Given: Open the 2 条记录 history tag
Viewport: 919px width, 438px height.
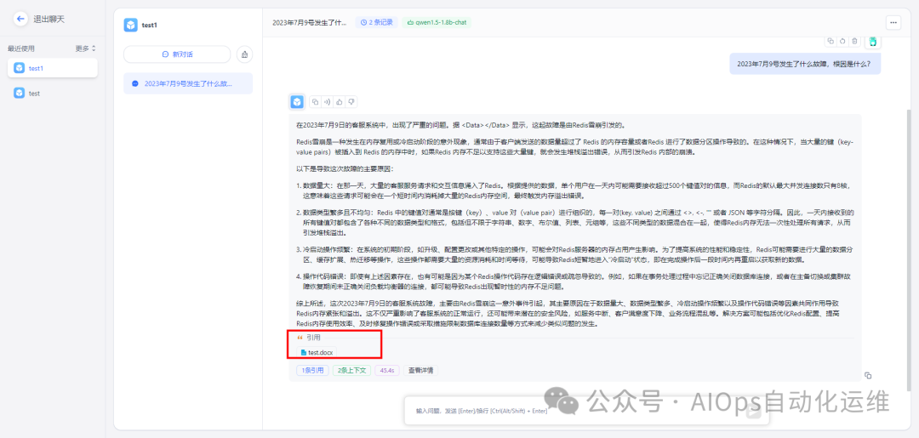Looking at the screenshot, I should [376, 22].
